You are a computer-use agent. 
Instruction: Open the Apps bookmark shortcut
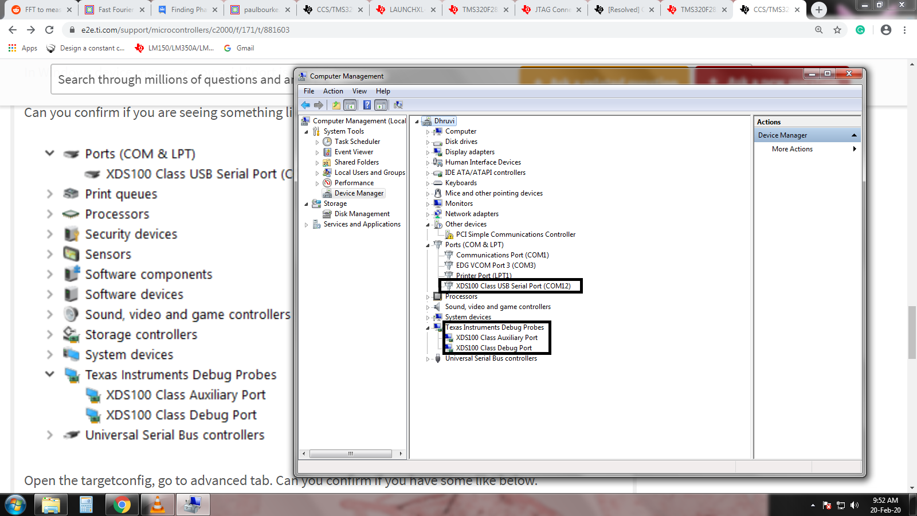click(x=23, y=48)
